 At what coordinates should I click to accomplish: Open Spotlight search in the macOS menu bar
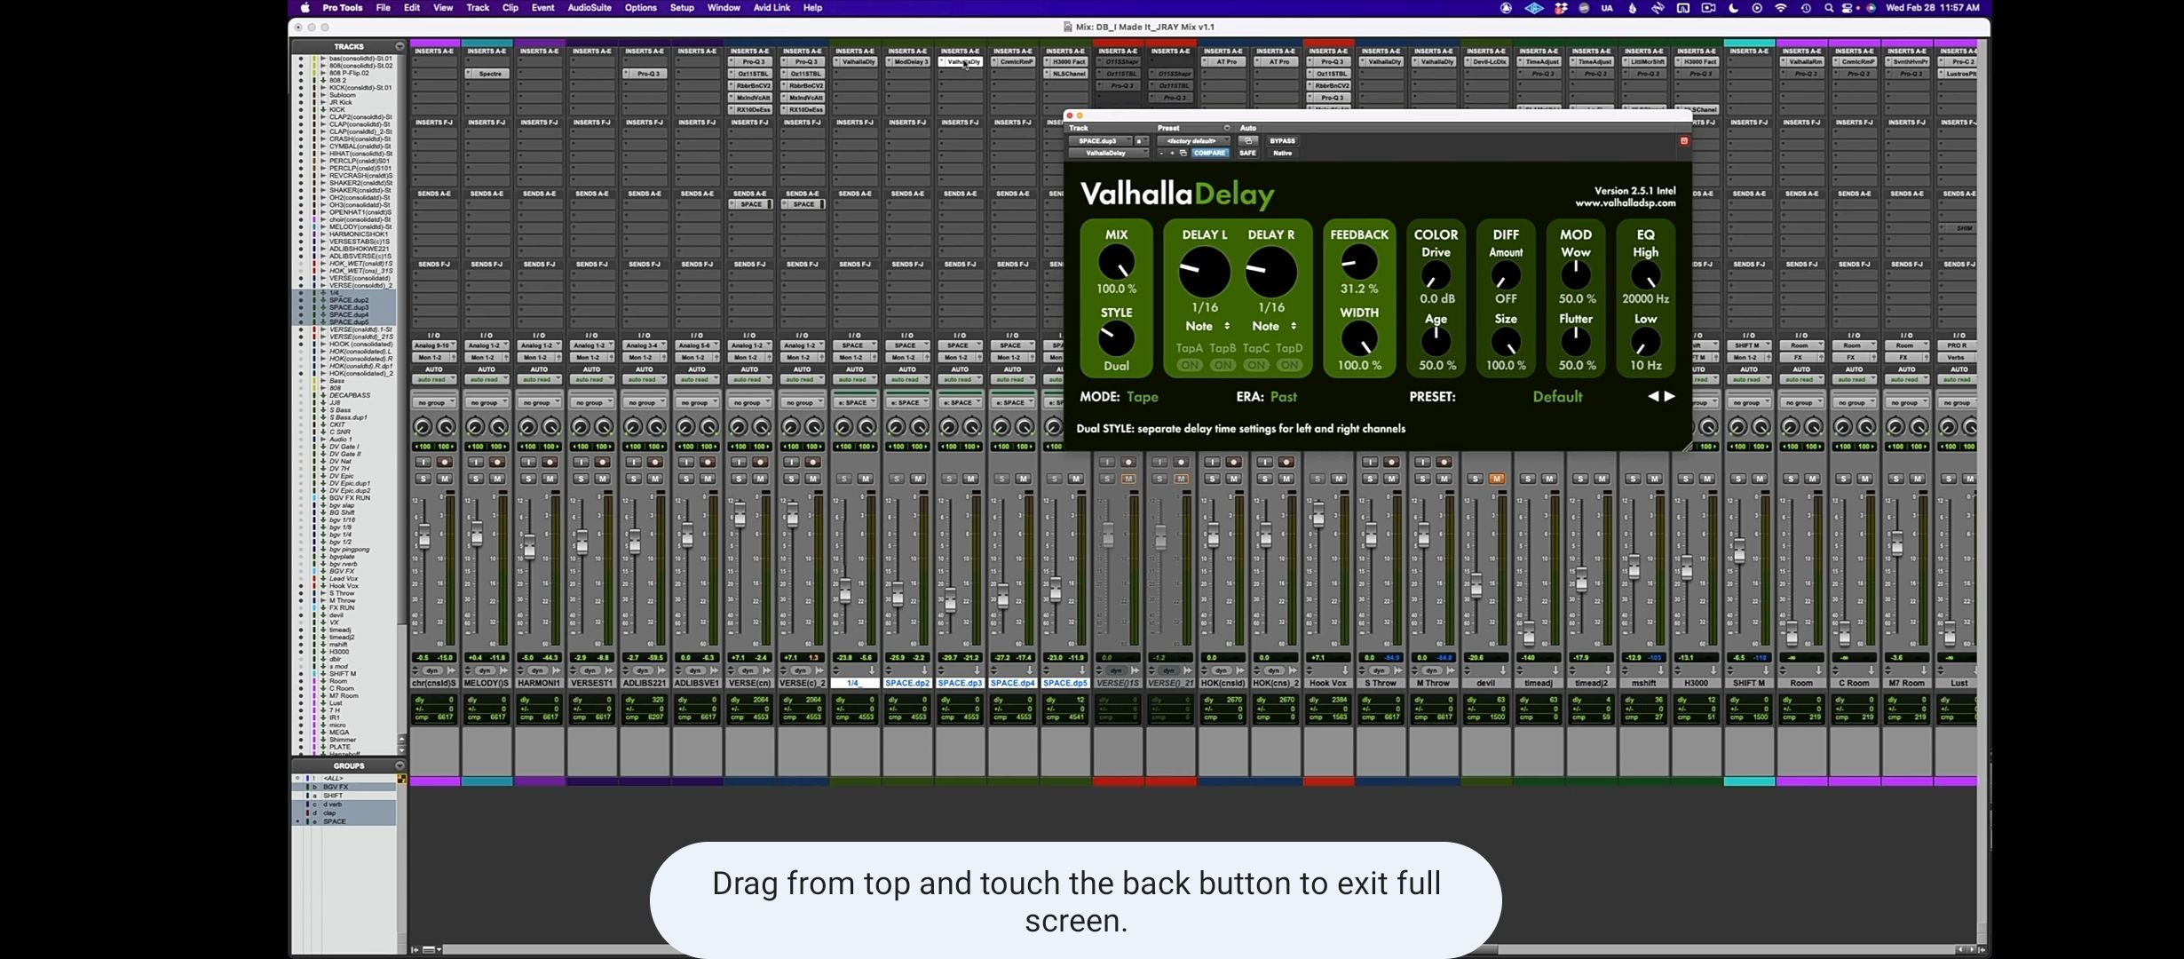coord(1828,8)
